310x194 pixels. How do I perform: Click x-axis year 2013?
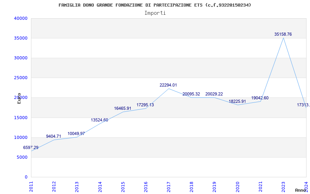pyautogui.click(x=77, y=187)
